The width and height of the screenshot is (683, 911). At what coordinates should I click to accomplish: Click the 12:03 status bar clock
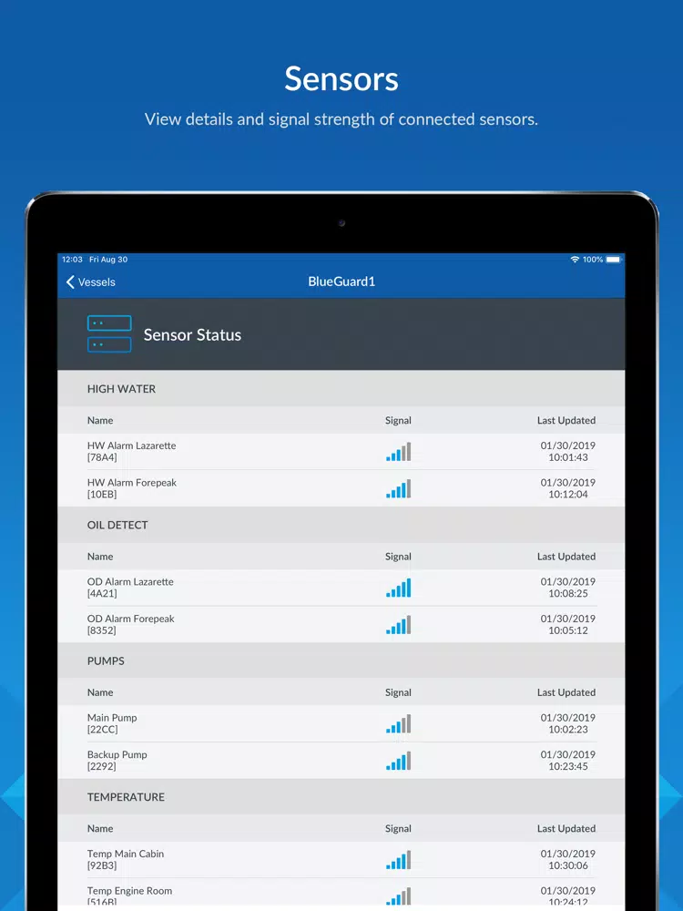(x=72, y=259)
